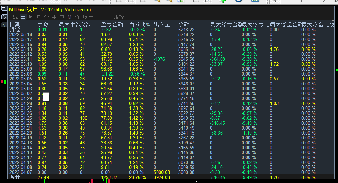Select floating loss -58.36 on 2022.04.20
This screenshot has width=338, height=183.
coord(216,133)
